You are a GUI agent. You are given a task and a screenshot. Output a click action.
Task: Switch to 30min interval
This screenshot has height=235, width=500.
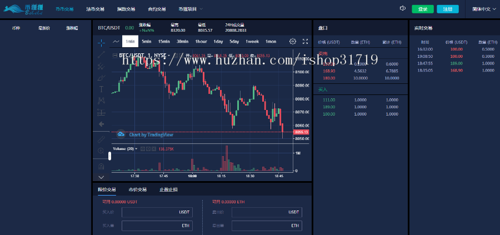pos(183,42)
